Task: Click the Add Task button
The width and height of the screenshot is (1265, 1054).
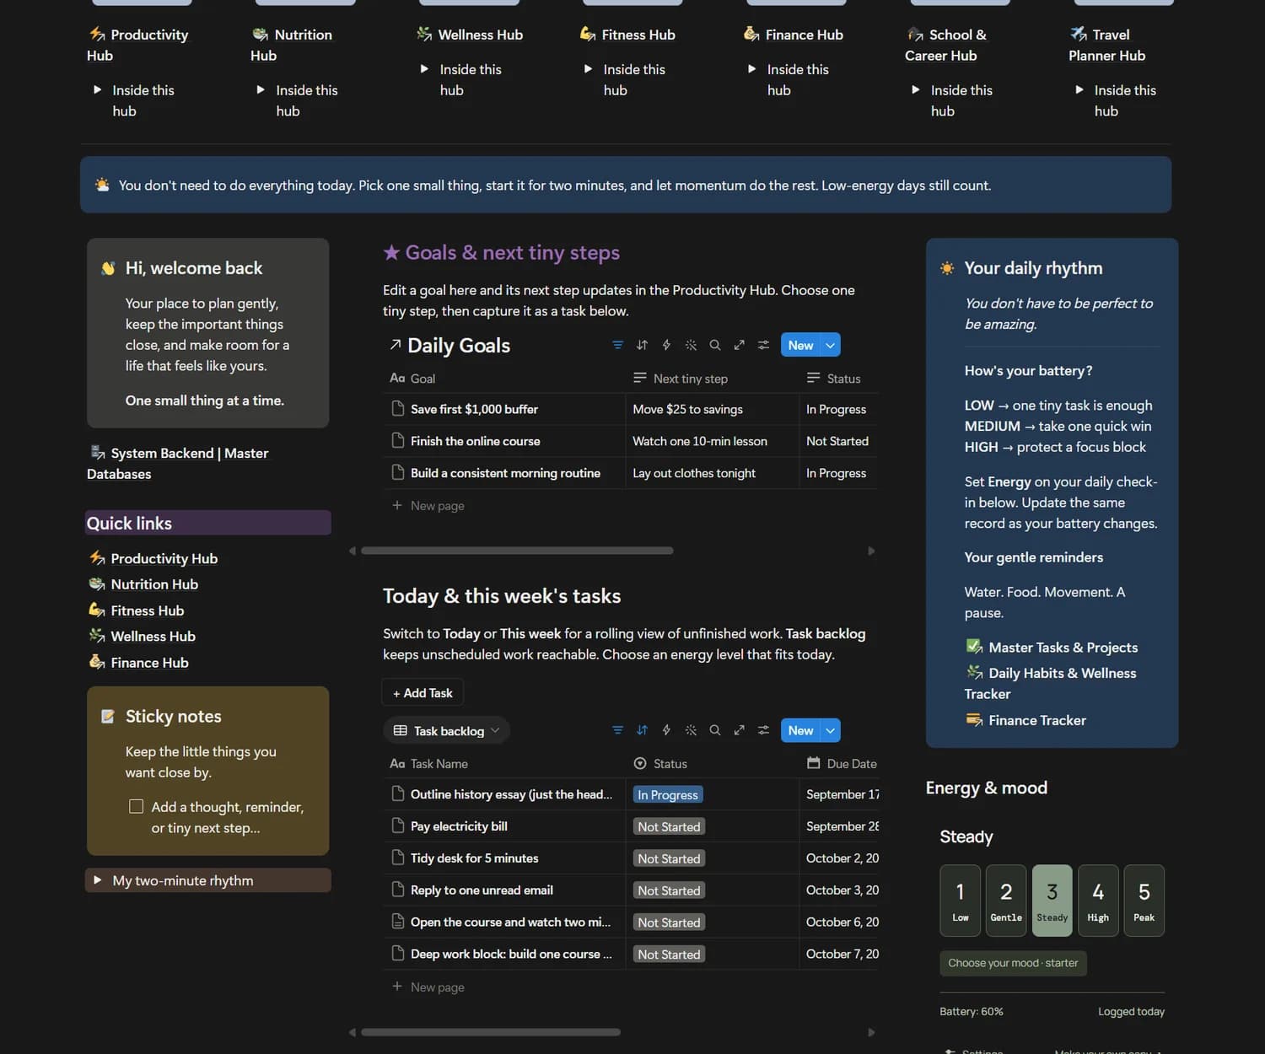Action: pyautogui.click(x=423, y=692)
